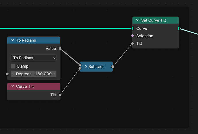Screen dimensions: 198x134
Task: Decrease Degrees with the left arrow
Action: point(13,74)
